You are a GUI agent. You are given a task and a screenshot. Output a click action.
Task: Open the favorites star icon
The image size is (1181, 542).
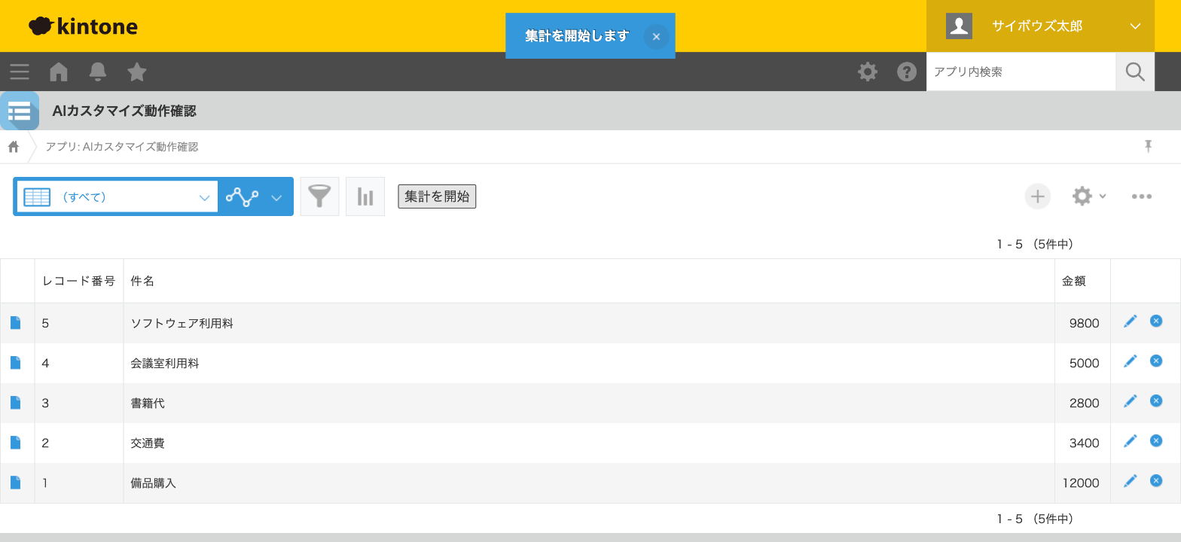click(x=137, y=72)
